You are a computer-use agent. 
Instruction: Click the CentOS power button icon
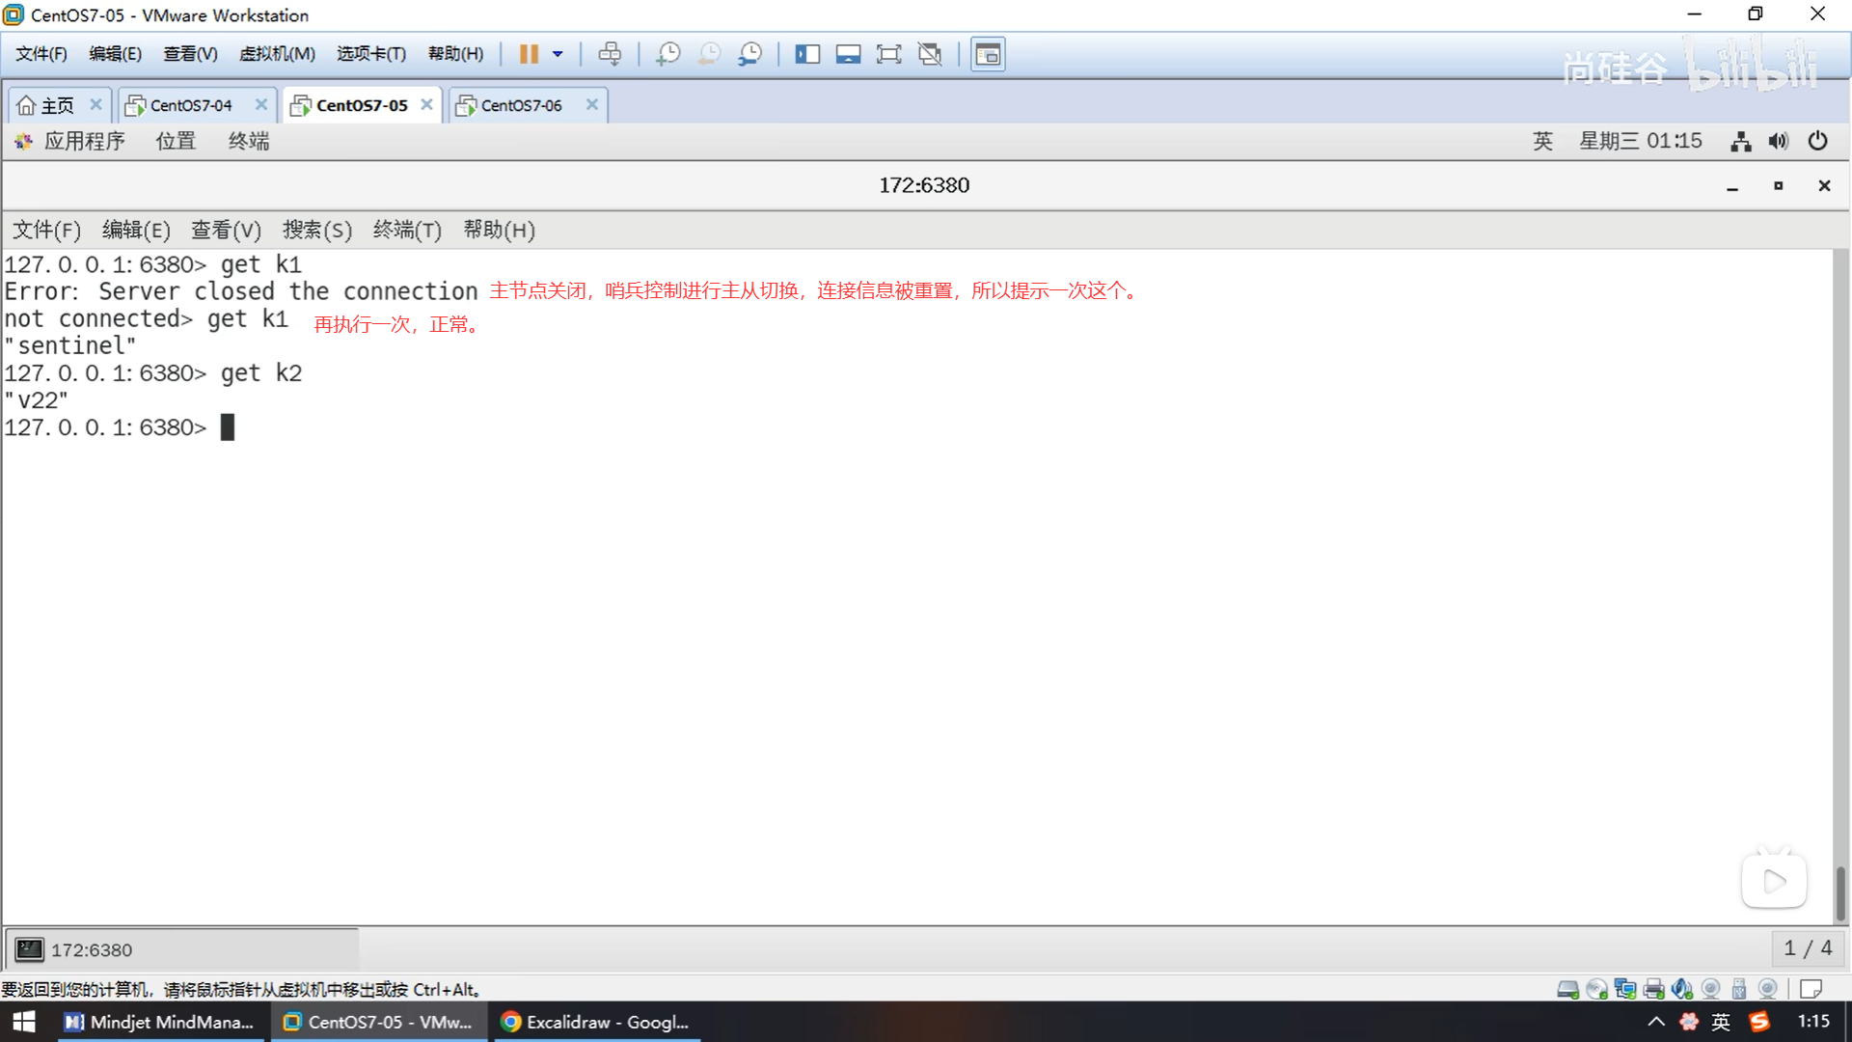pos(1817,141)
